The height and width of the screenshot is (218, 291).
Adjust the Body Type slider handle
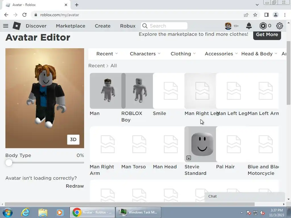(x=9, y=163)
